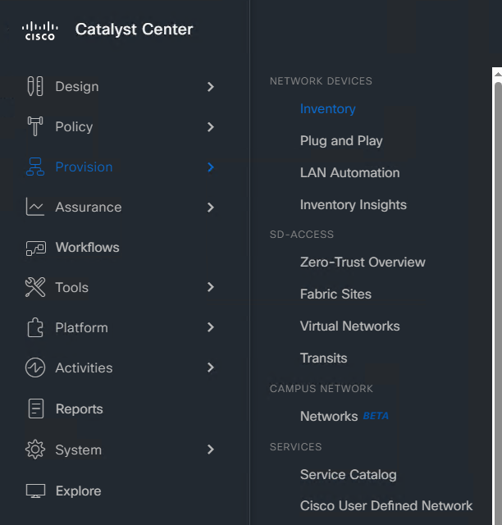Click the Design pencil-ruler icon

[35, 86]
